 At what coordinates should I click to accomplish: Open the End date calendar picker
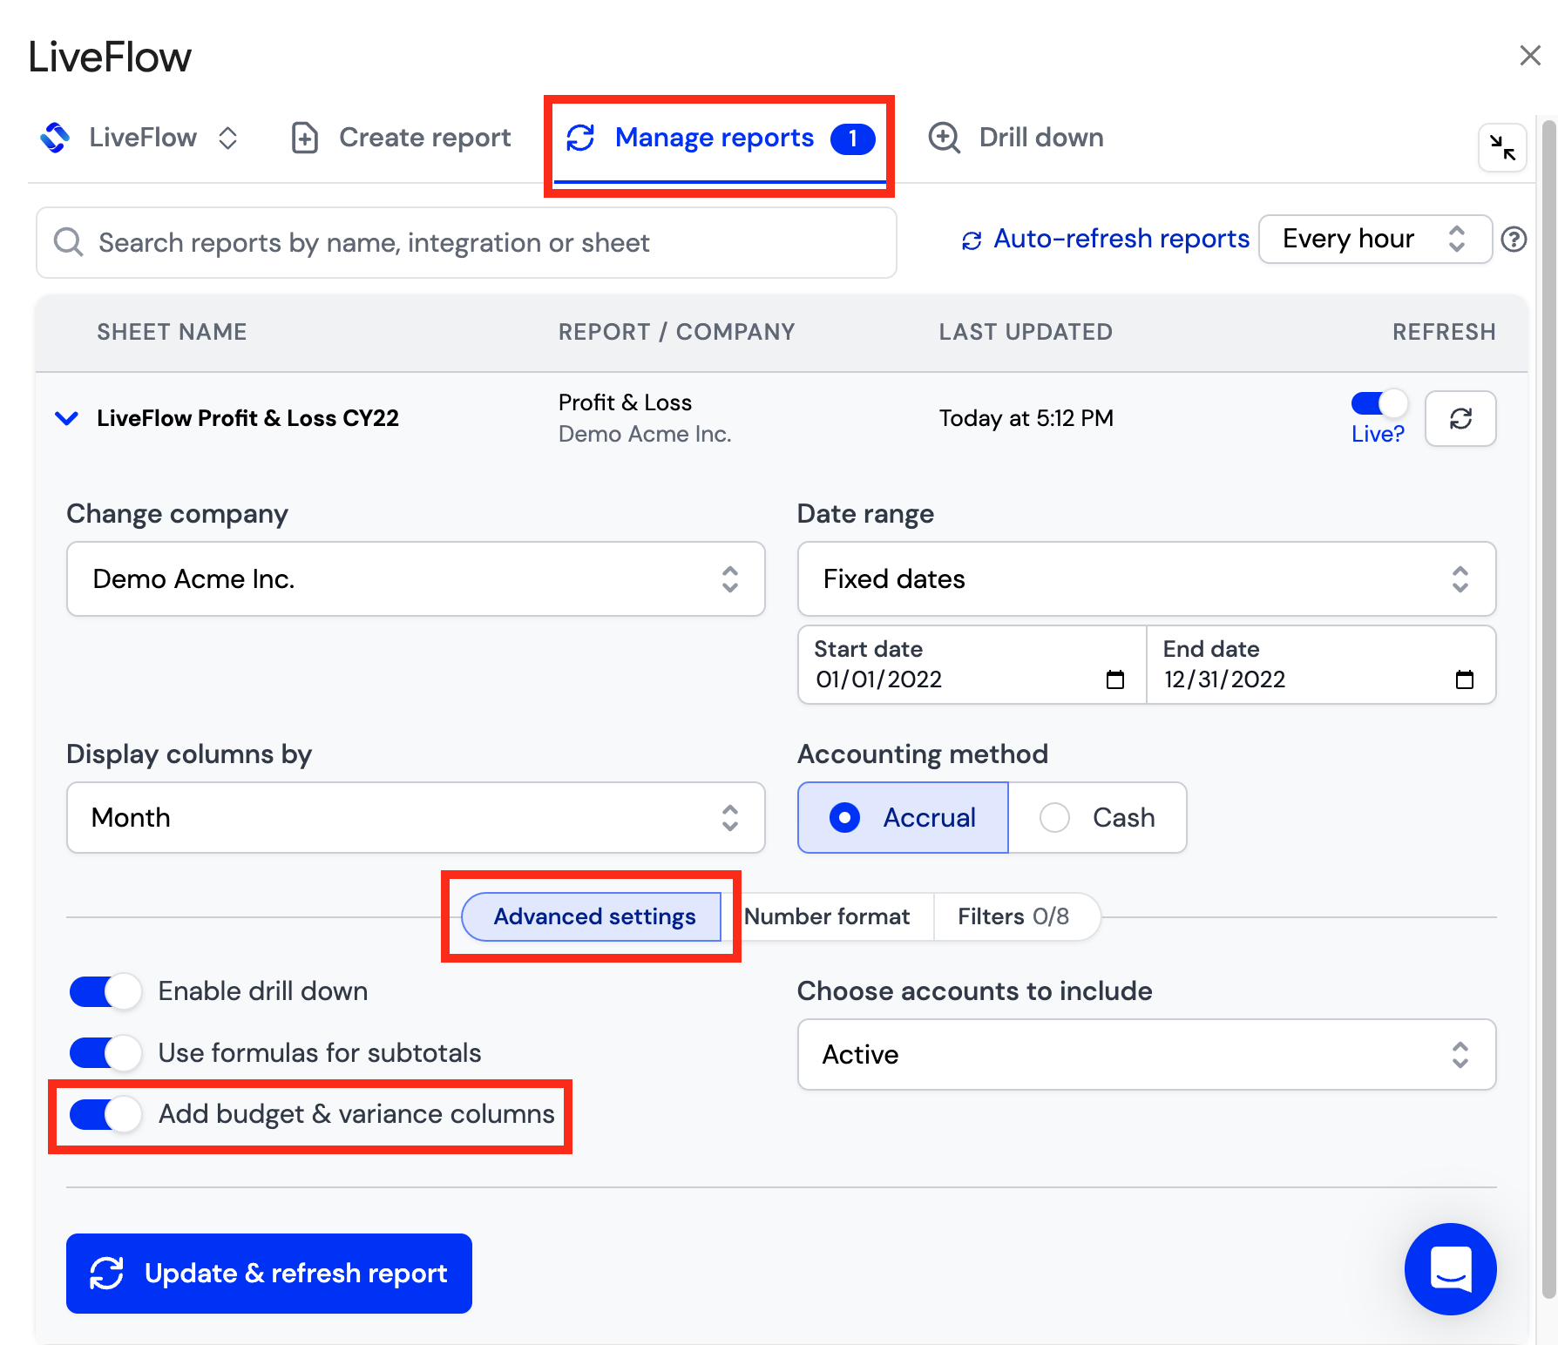click(x=1465, y=679)
